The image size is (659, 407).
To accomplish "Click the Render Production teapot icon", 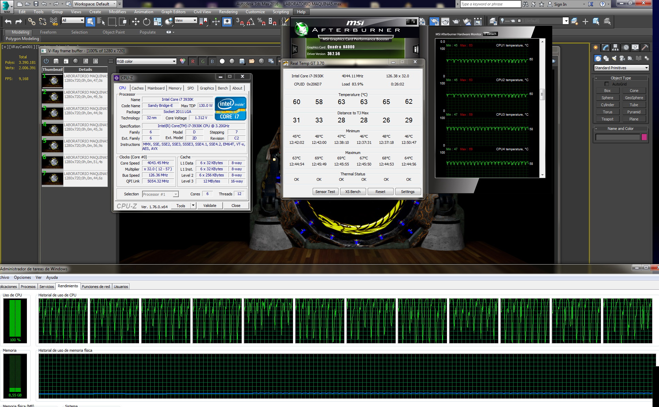I will (x=456, y=22).
